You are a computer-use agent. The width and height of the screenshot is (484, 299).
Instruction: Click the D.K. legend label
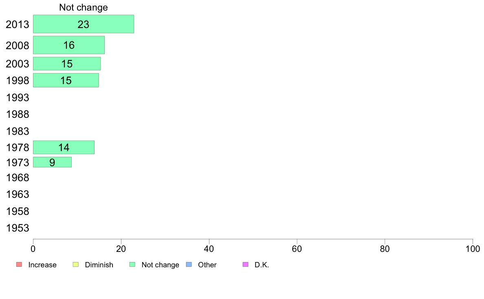262,265
